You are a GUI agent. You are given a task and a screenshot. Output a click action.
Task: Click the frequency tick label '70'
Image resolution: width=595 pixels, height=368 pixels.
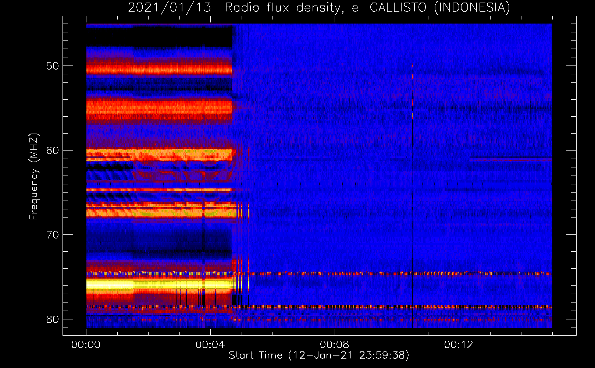pyautogui.click(x=53, y=235)
